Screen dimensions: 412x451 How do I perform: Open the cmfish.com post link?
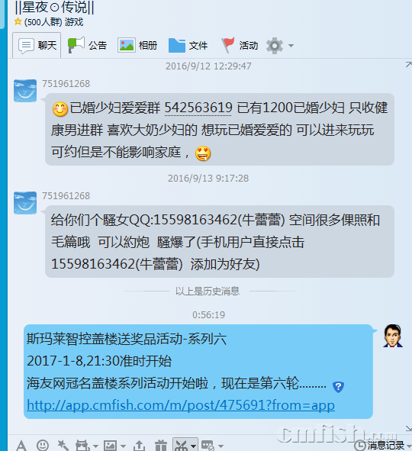point(181,405)
